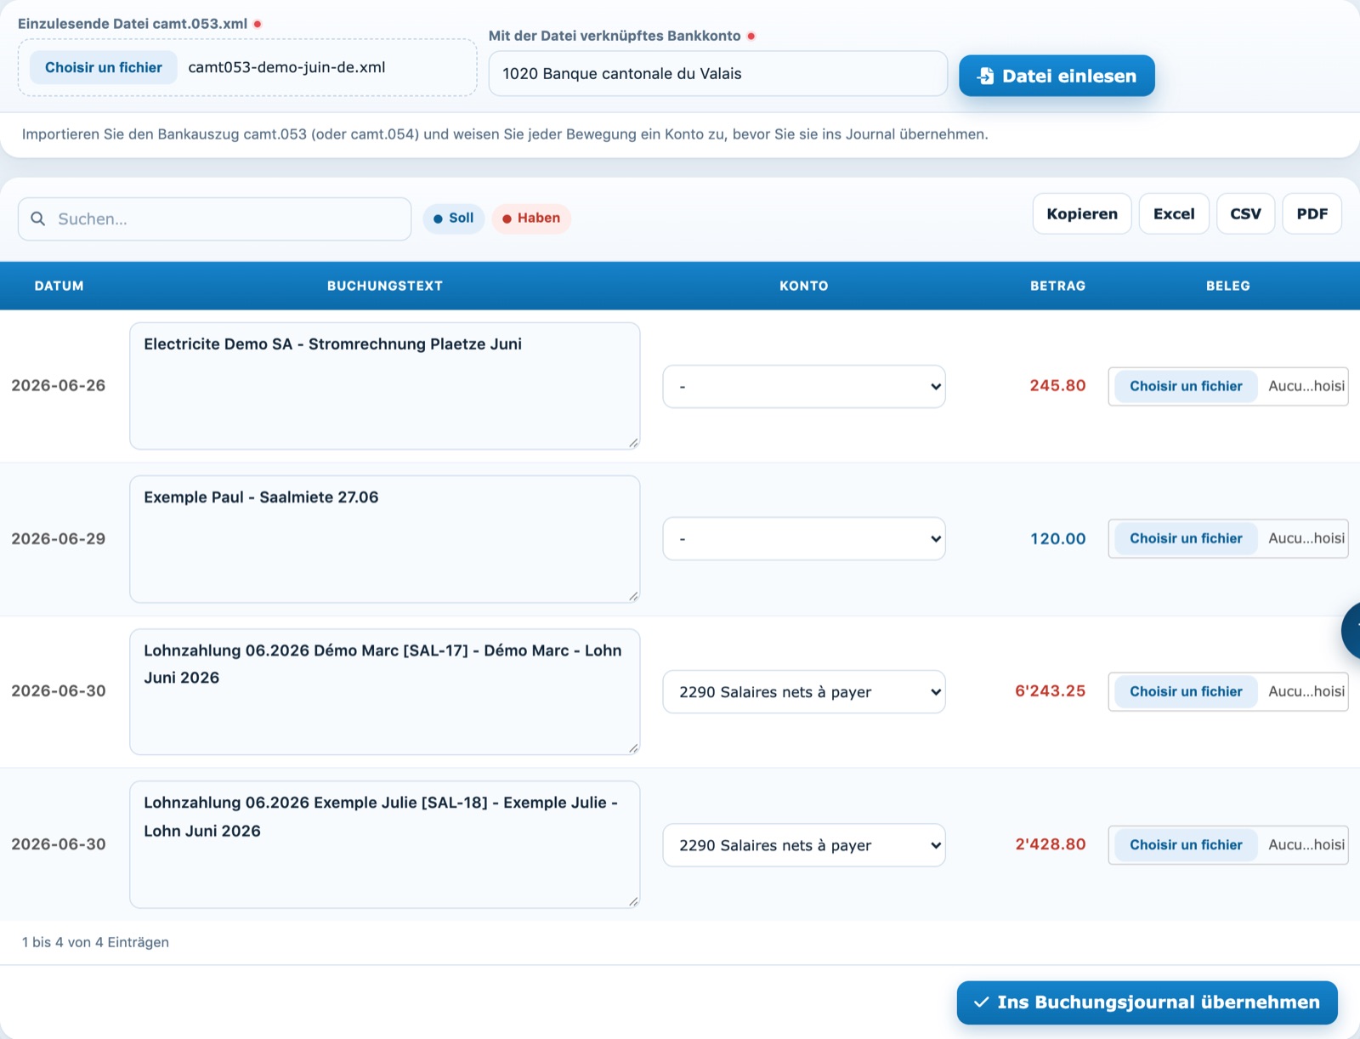Click the import file icon in Datei einlesen

tap(985, 76)
